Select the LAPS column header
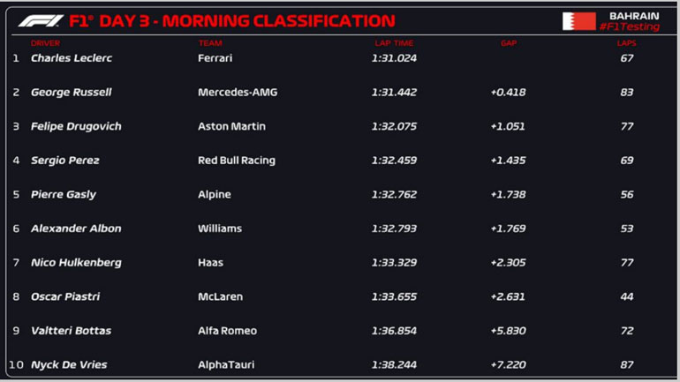Viewport: 680px width, 382px height. [x=627, y=42]
